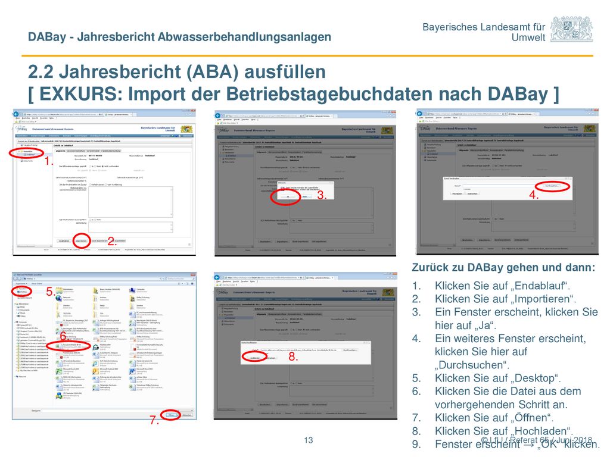
Task: Click Excel exportieren button in top-left screenshot
Action: coord(99,241)
